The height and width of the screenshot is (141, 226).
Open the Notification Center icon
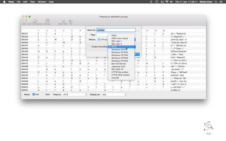(221, 2)
